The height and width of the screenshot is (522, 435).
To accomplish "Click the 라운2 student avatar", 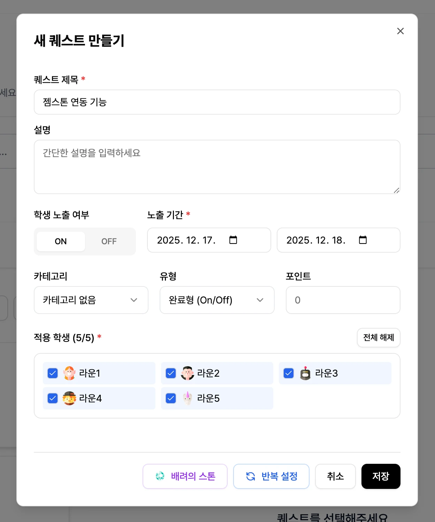I will tap(188, 373).
